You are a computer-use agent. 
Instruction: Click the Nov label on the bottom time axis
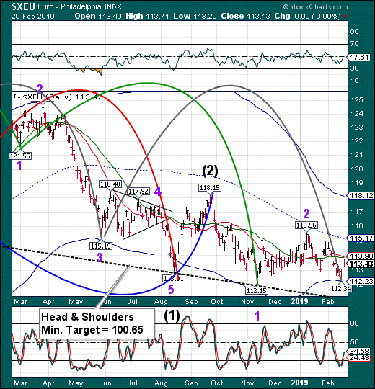point(247,383)
